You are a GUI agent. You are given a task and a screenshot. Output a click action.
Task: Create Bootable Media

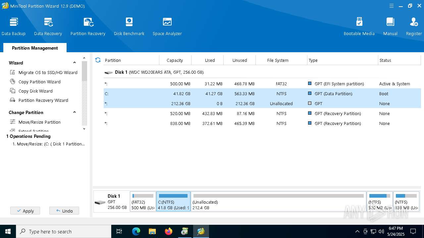coord(359,26)
